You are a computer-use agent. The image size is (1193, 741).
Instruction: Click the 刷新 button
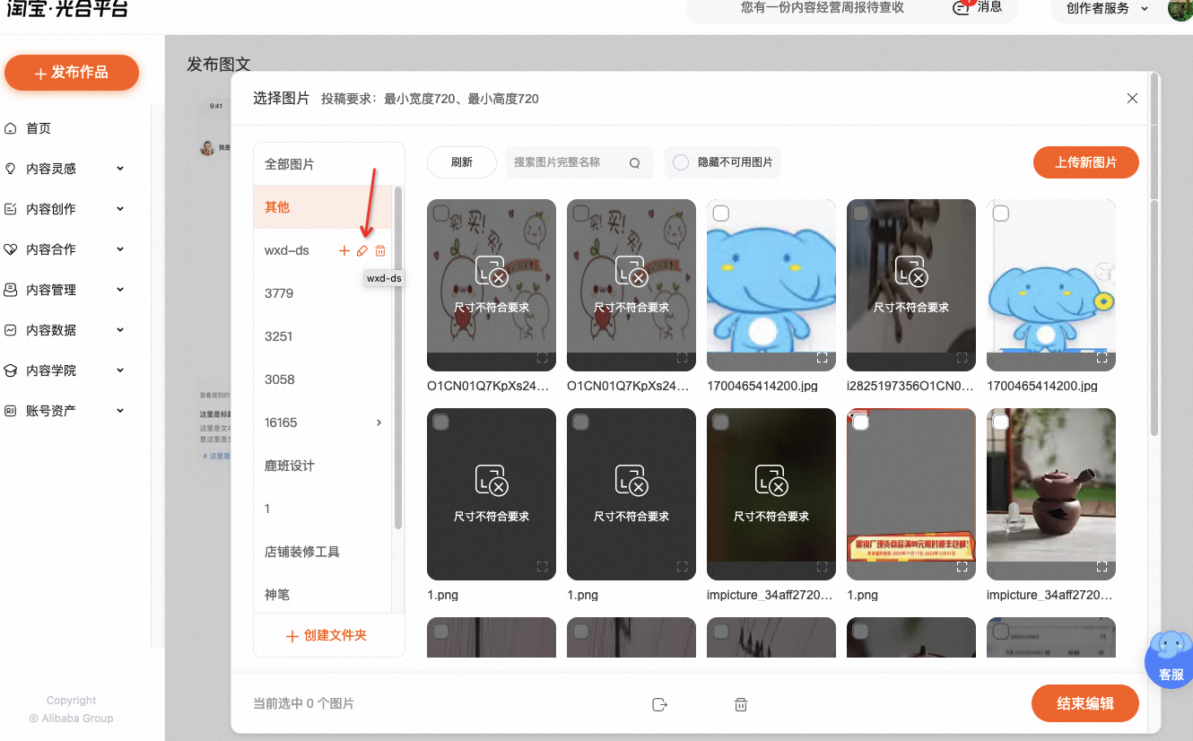point(462,162)
